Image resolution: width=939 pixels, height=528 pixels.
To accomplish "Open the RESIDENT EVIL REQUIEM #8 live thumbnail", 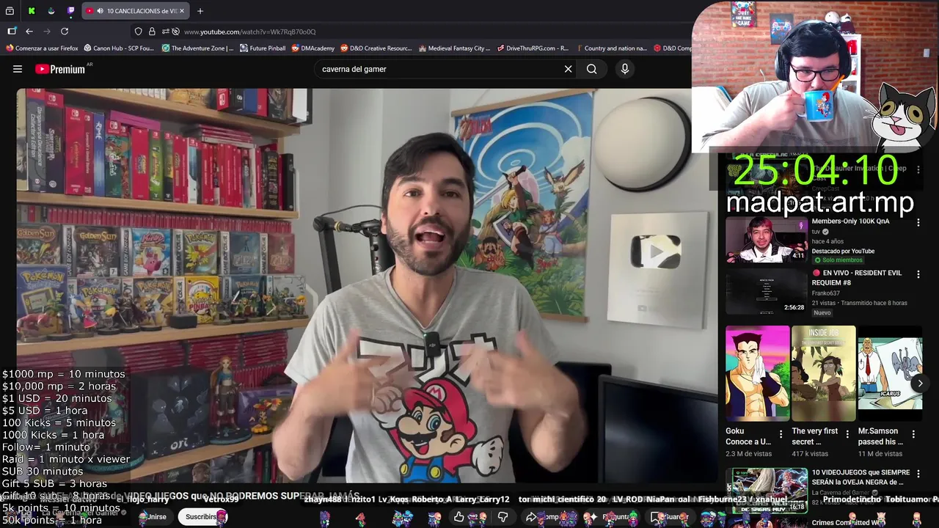I will point(767,291).
